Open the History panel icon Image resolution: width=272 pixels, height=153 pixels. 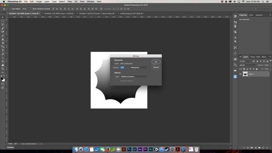235,17
